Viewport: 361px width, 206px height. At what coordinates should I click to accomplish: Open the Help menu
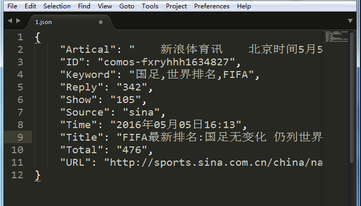(x=244, y=6)
